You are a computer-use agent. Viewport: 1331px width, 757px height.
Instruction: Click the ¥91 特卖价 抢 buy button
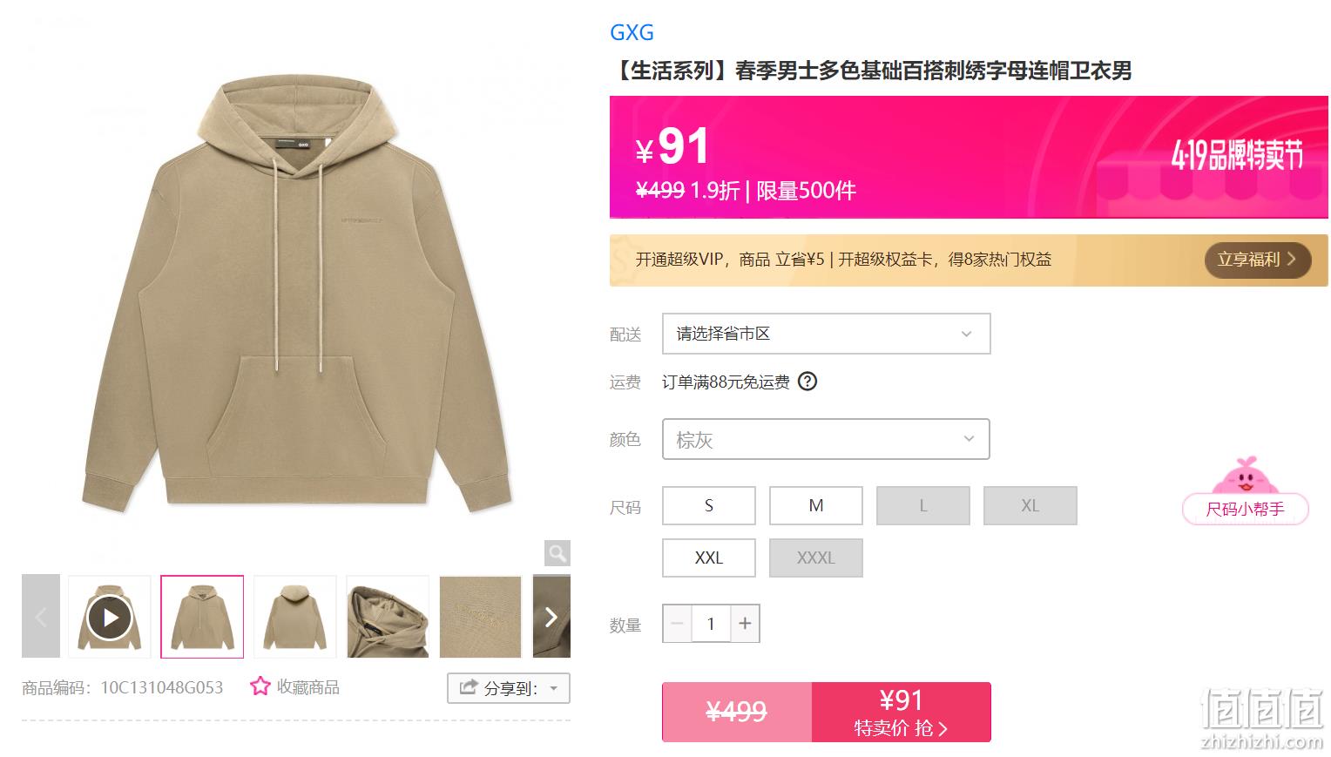(x=902, y=713)
